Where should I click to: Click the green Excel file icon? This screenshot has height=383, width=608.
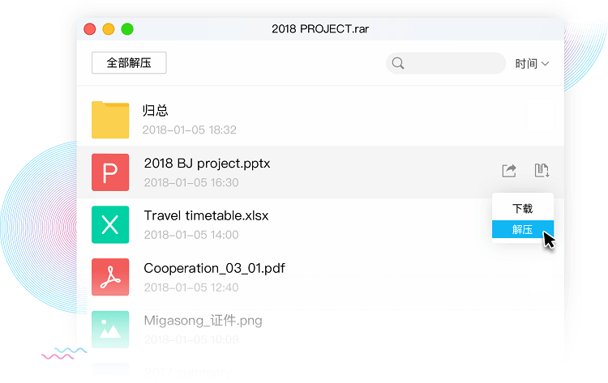click(110, 224)
